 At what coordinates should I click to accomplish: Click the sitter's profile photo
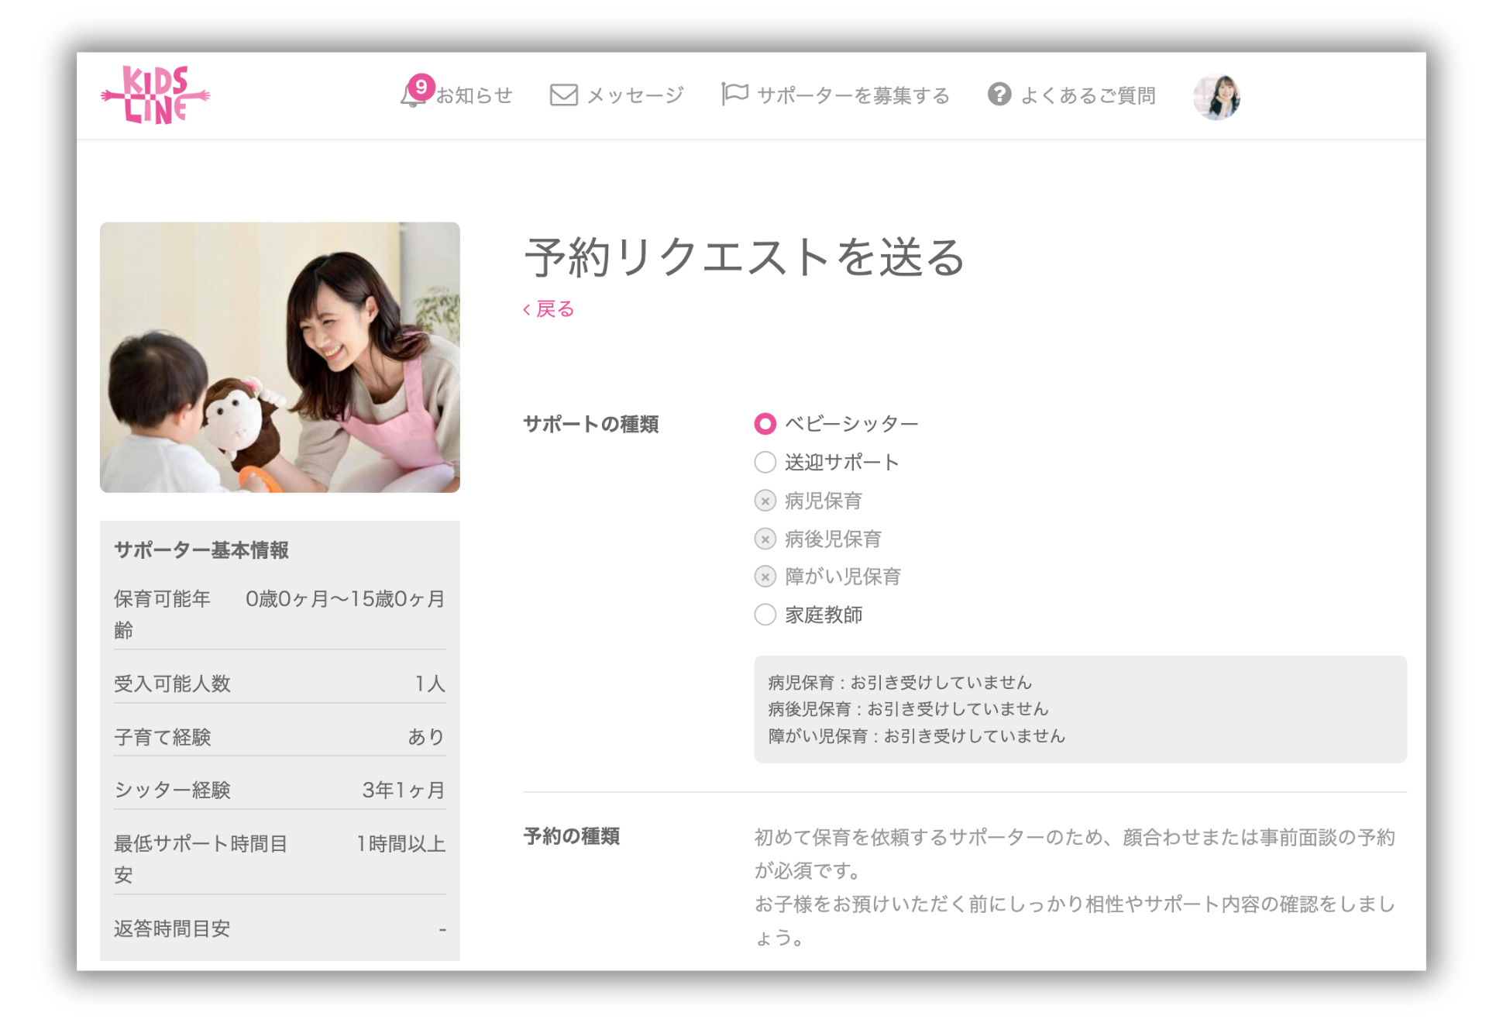pos(280,357)
